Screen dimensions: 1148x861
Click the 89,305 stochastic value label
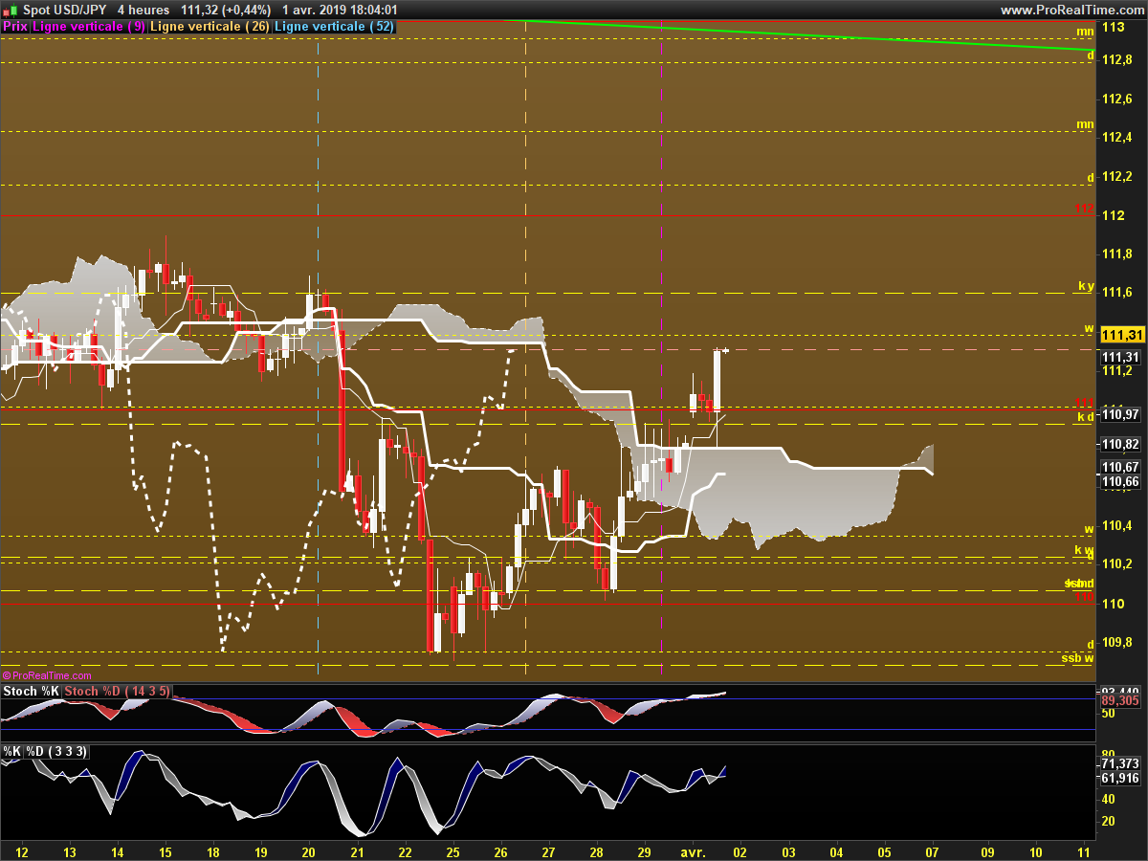click(x=1120, y=700)
